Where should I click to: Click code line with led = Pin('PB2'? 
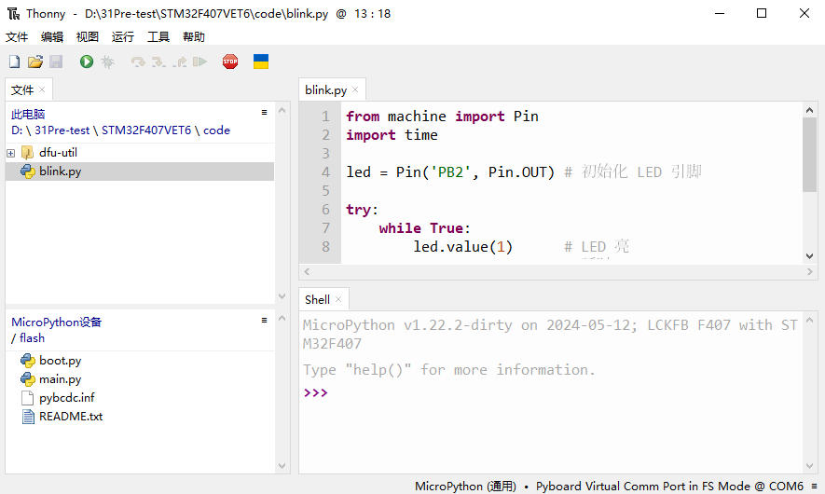524,172
